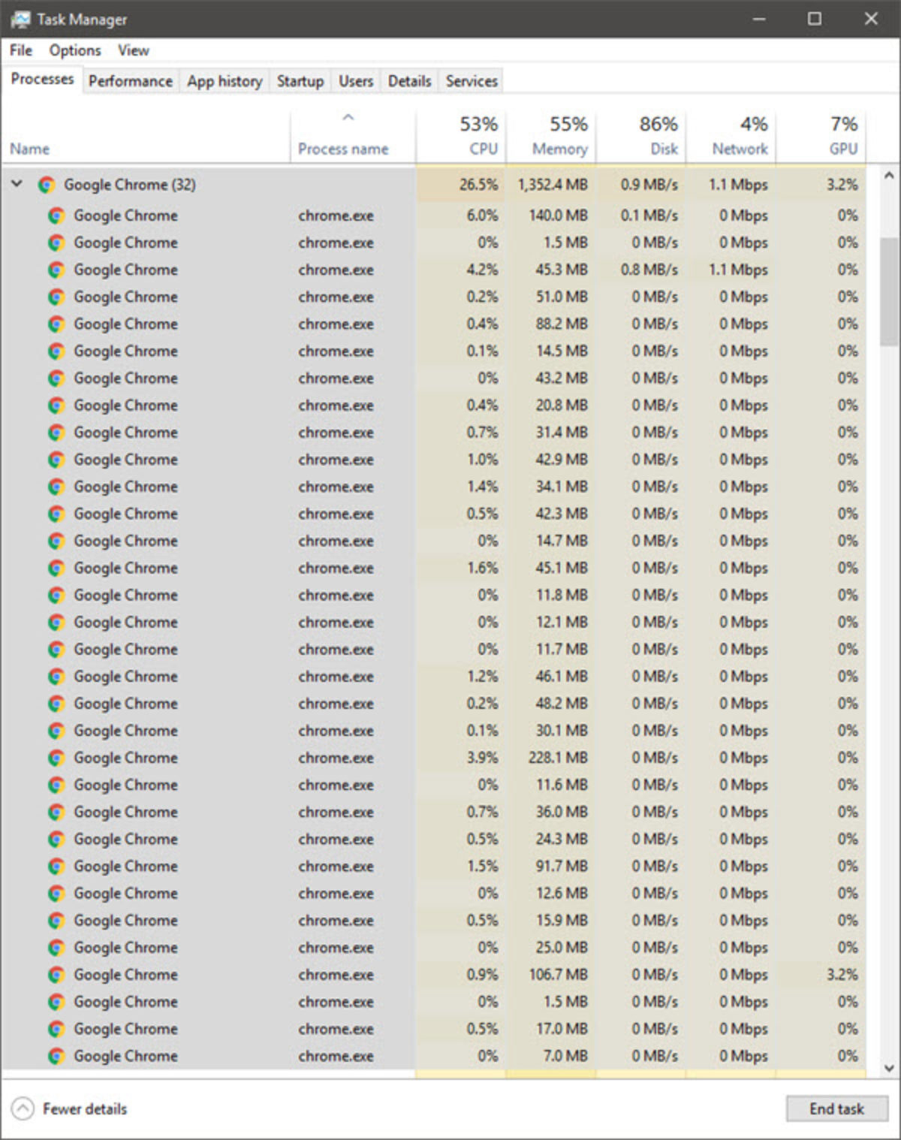The height and width of the screenshot is (1140, 901).
Task: Open the Startup tab
Action: coord(300,81)
